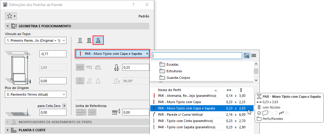Select Composite wall structure icon
324x134 pixels.
(89, 40)
